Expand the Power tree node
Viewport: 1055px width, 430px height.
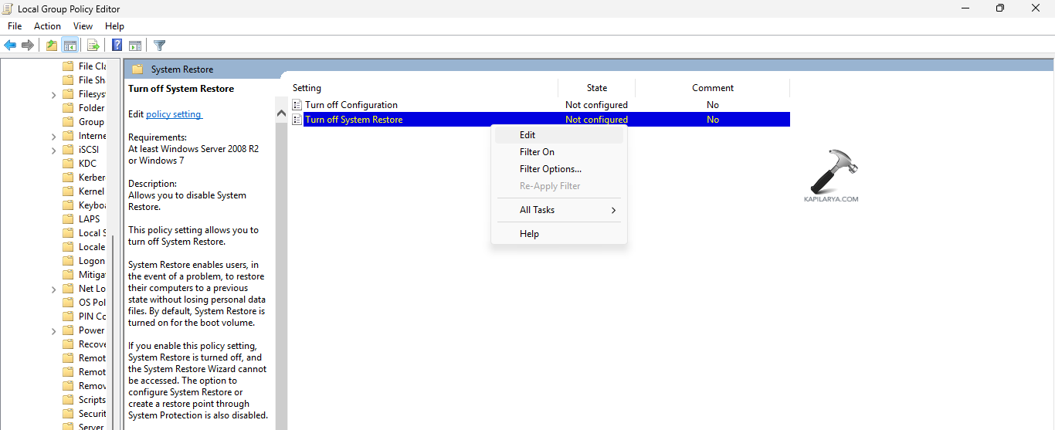[53, 330]
